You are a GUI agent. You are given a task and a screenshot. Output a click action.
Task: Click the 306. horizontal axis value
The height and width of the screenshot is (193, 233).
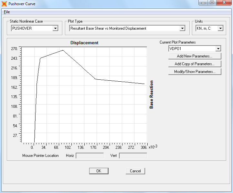(x=144, y=147)
